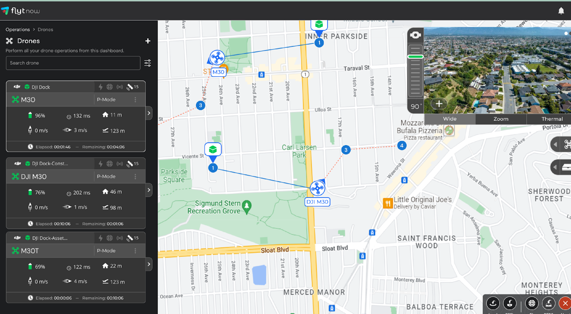Click the signal icon on DJI Dock card
The image size is (571, 314).
[120, 87]
